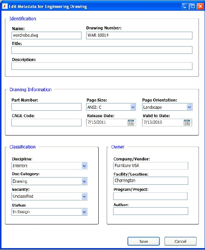Close the Edit Metadata window
The height and width of the screenshot is (250, 205).
coord(200,6)
